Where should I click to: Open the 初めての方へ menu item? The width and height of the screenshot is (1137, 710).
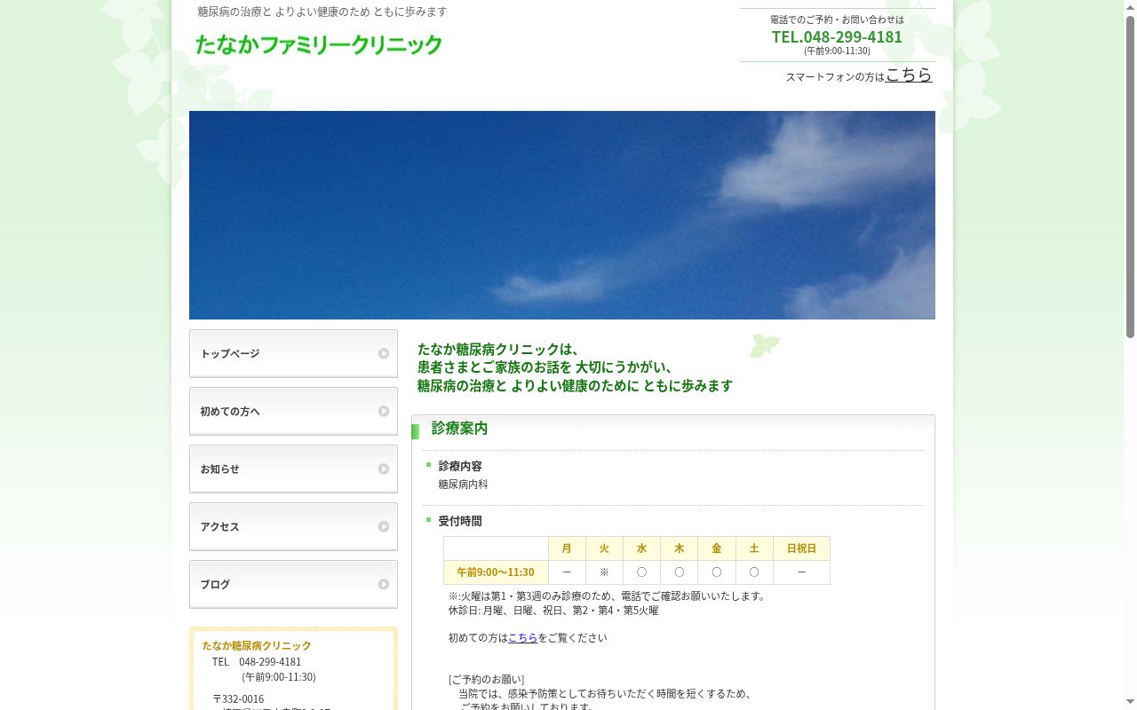pyautogui.click(x=293, y=411)
